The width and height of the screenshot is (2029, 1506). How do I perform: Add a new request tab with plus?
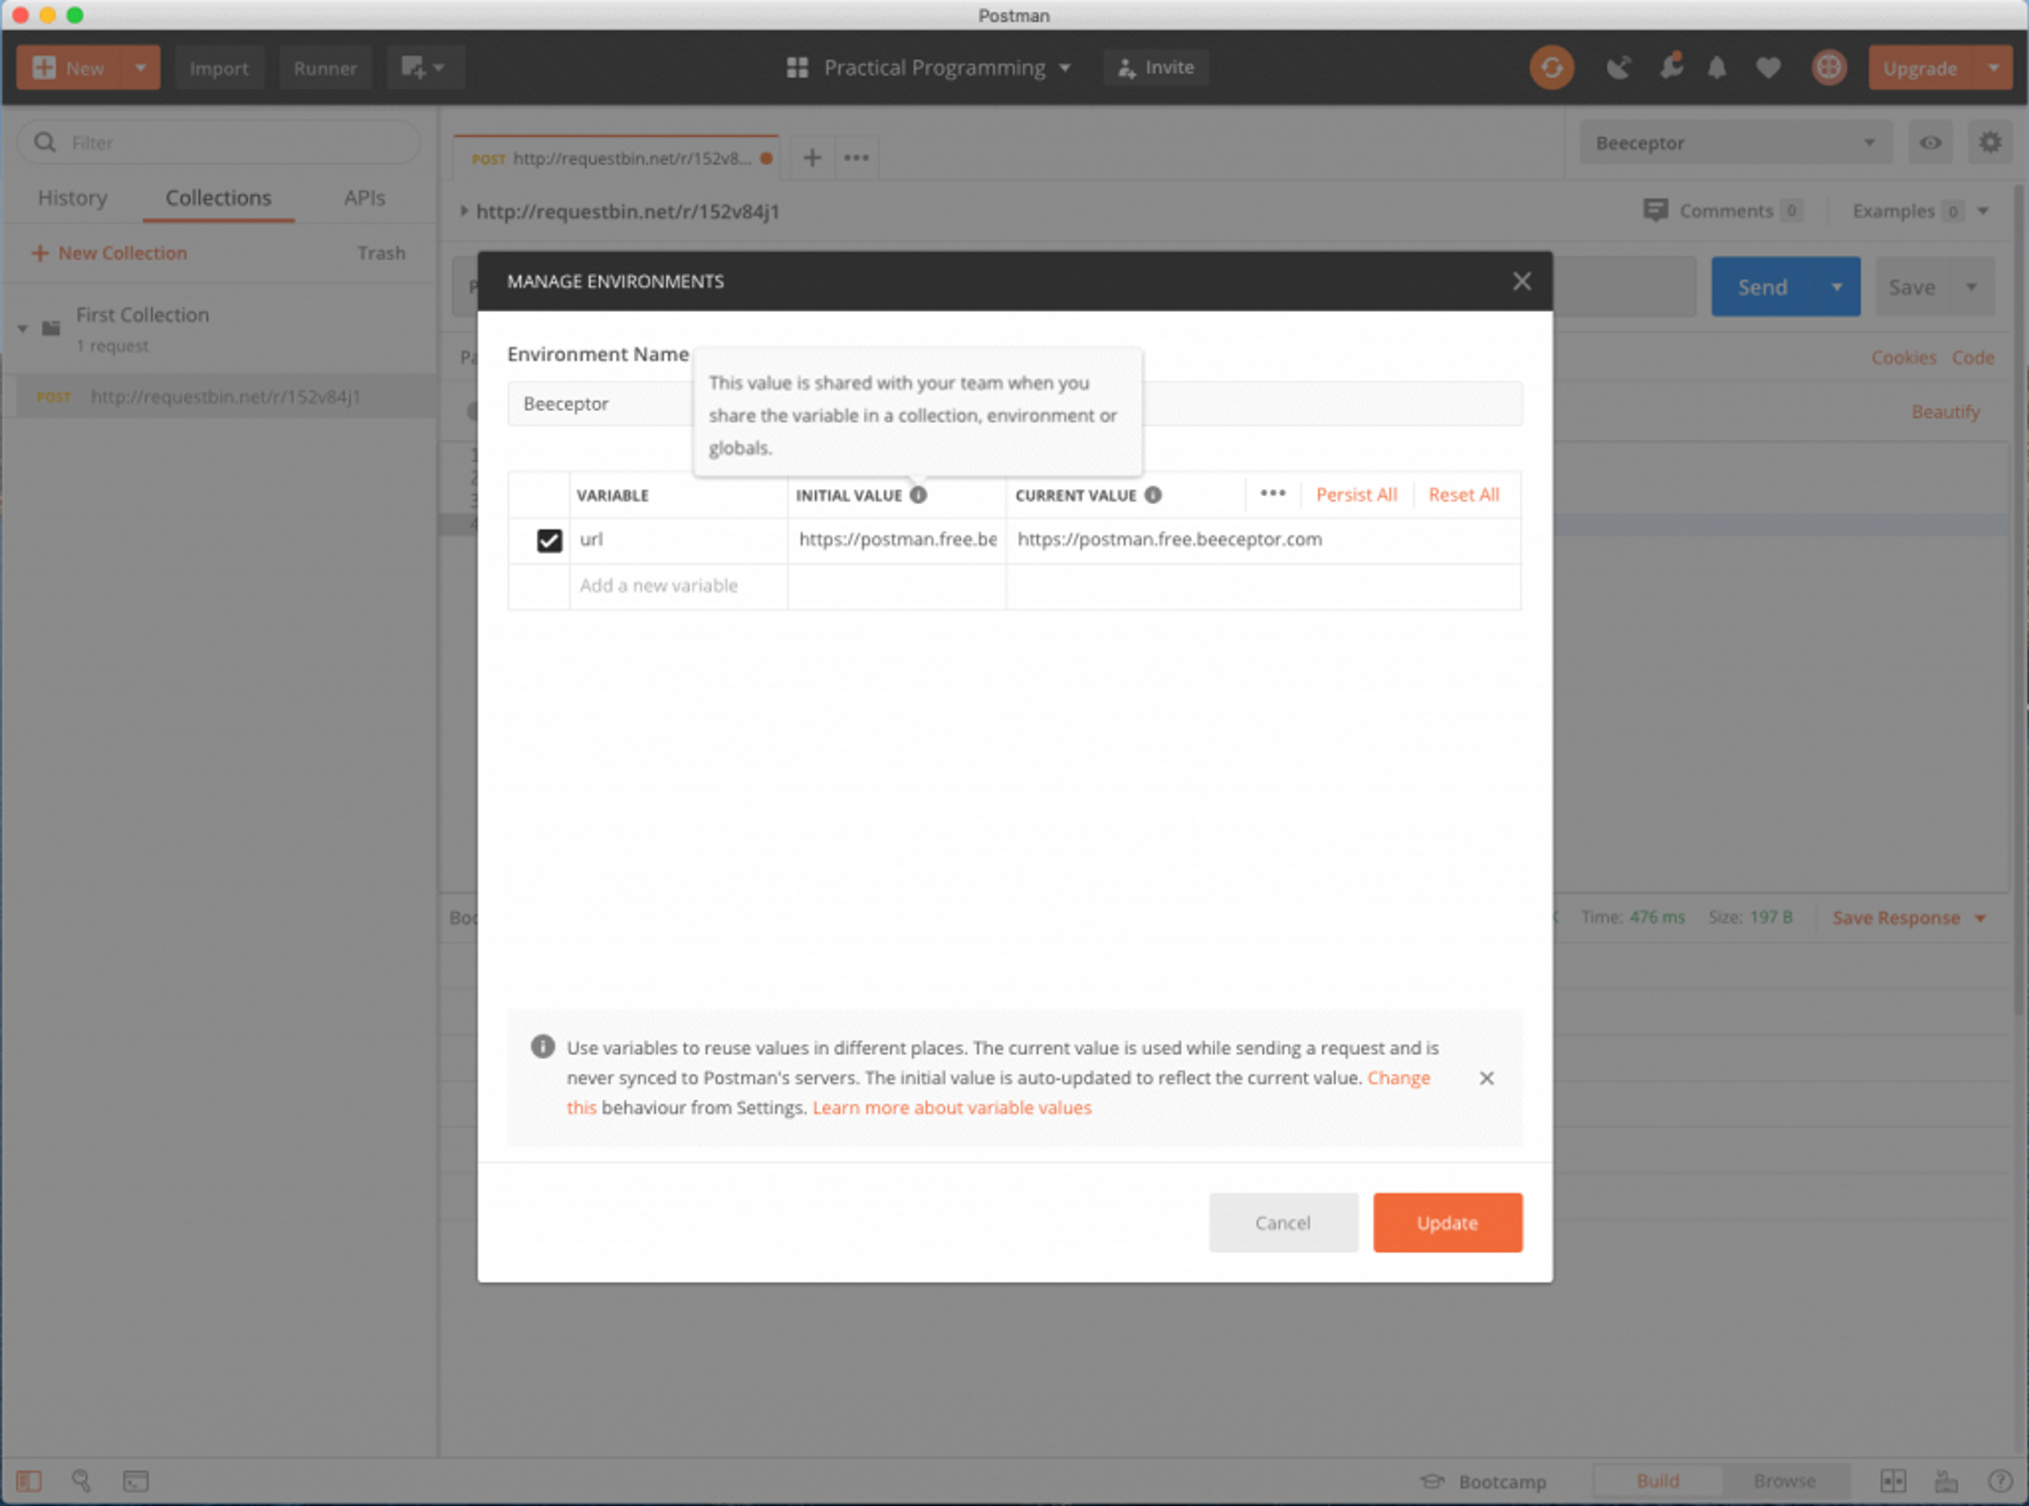coord(812,157)
